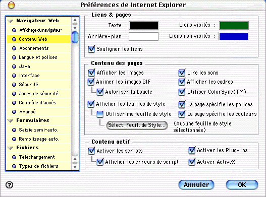Open Langue et polices preferences
Screen dimensions: 266x197
pyautogui.click(x=39, y=57)
